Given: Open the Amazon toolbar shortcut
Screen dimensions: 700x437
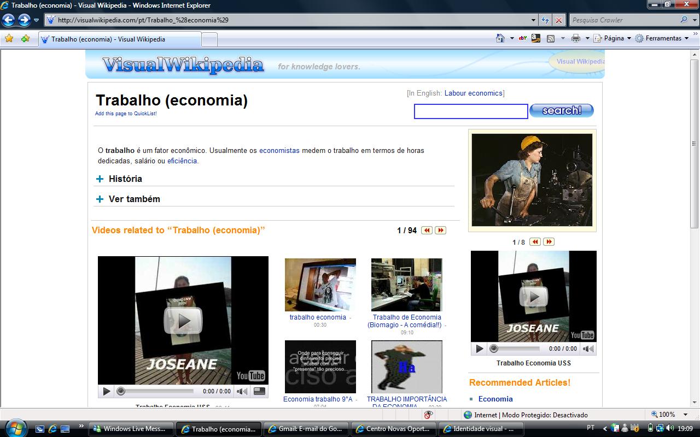Looking at the screenshot, I should pos(535,38).
